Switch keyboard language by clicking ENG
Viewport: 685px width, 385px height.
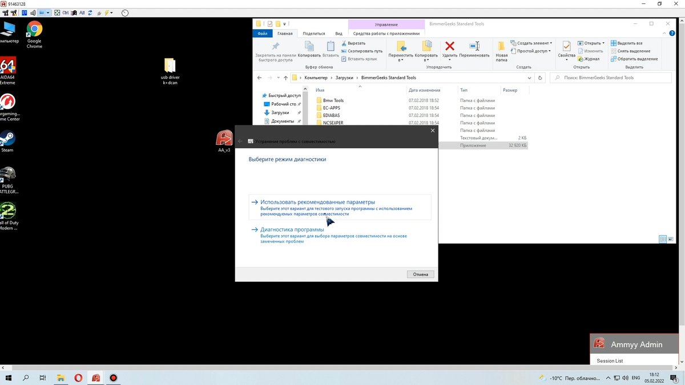(635, 378)
